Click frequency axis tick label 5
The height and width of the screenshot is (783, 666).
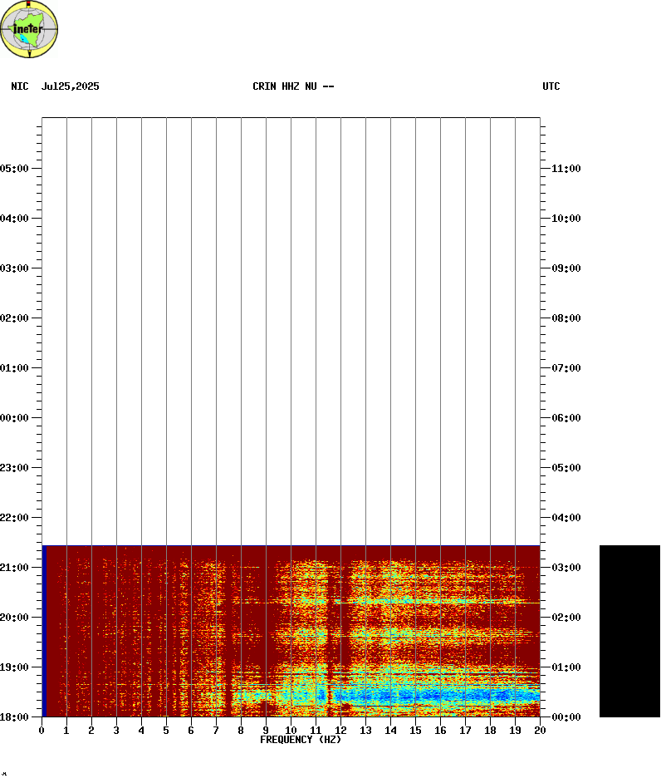[166, 731]
